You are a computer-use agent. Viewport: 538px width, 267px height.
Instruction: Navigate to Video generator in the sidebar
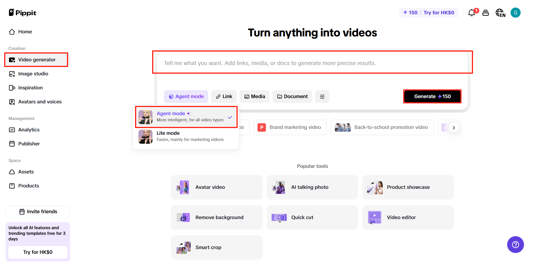36,60
